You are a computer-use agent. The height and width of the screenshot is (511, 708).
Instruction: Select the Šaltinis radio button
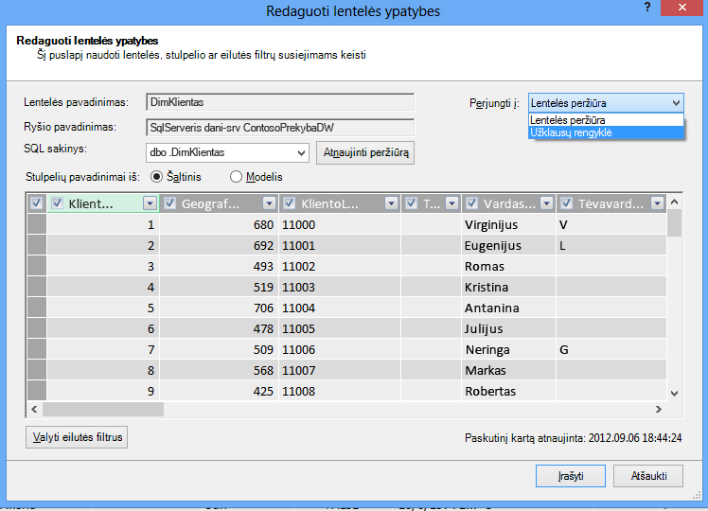point(156,177)
